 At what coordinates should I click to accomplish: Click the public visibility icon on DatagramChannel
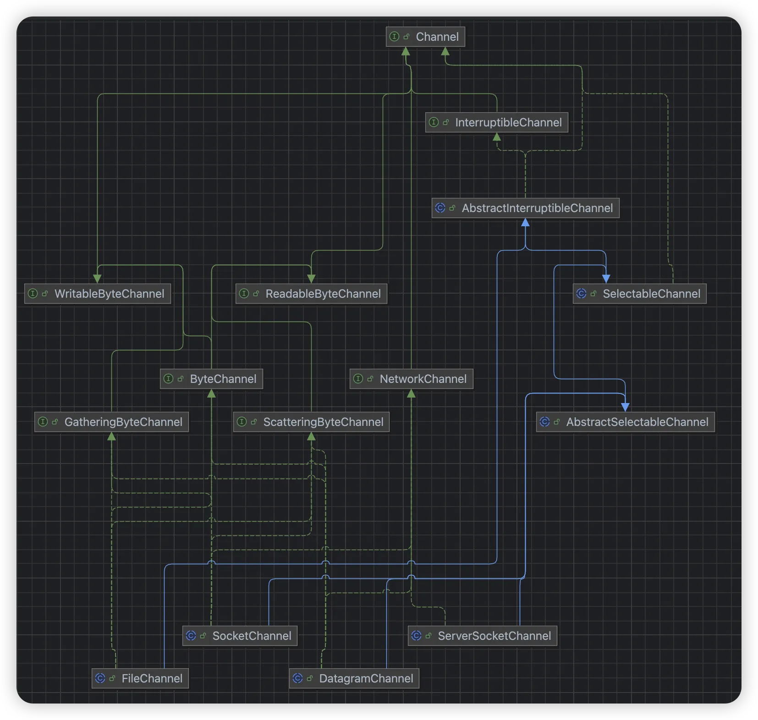click(x=310, y=678)
